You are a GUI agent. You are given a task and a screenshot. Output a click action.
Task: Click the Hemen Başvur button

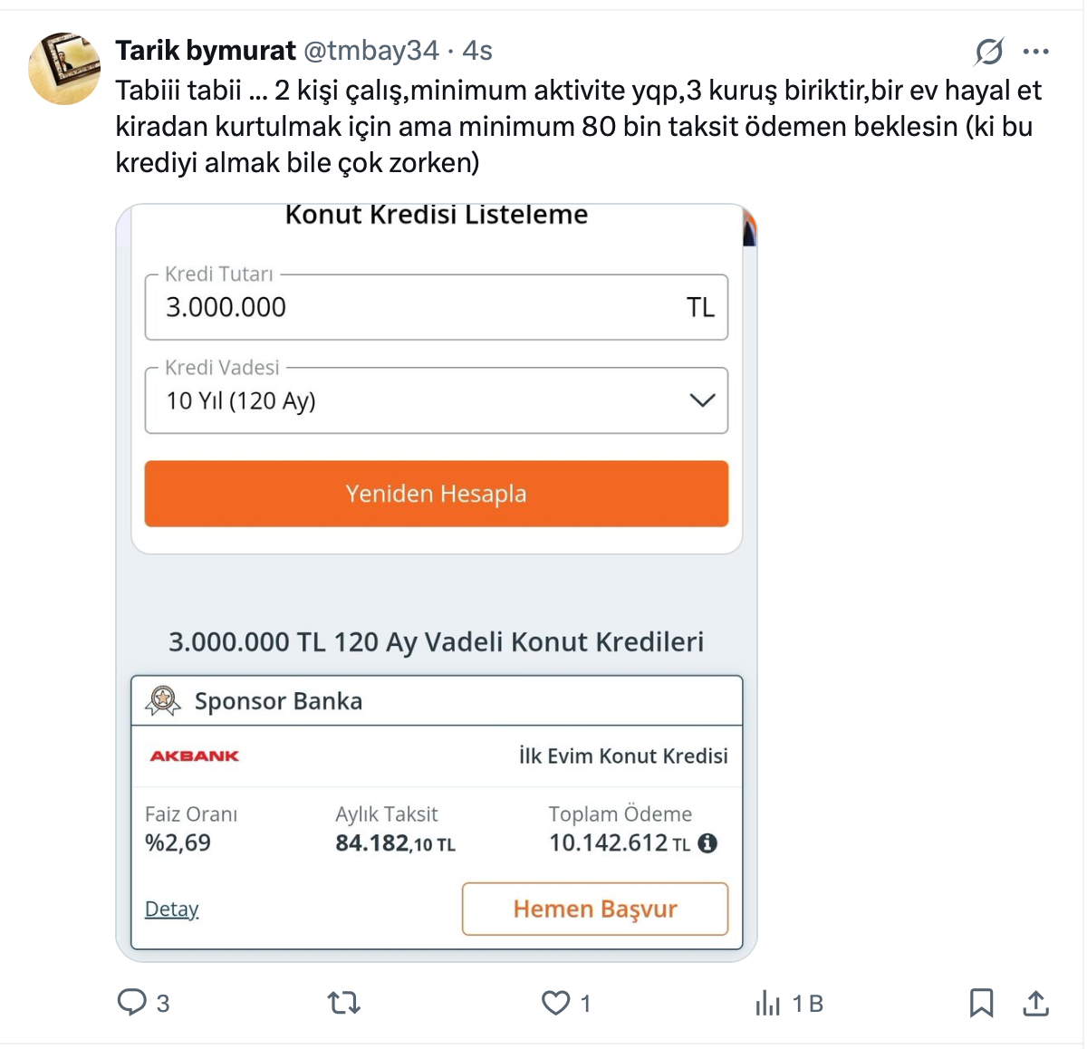pos(595,909)
